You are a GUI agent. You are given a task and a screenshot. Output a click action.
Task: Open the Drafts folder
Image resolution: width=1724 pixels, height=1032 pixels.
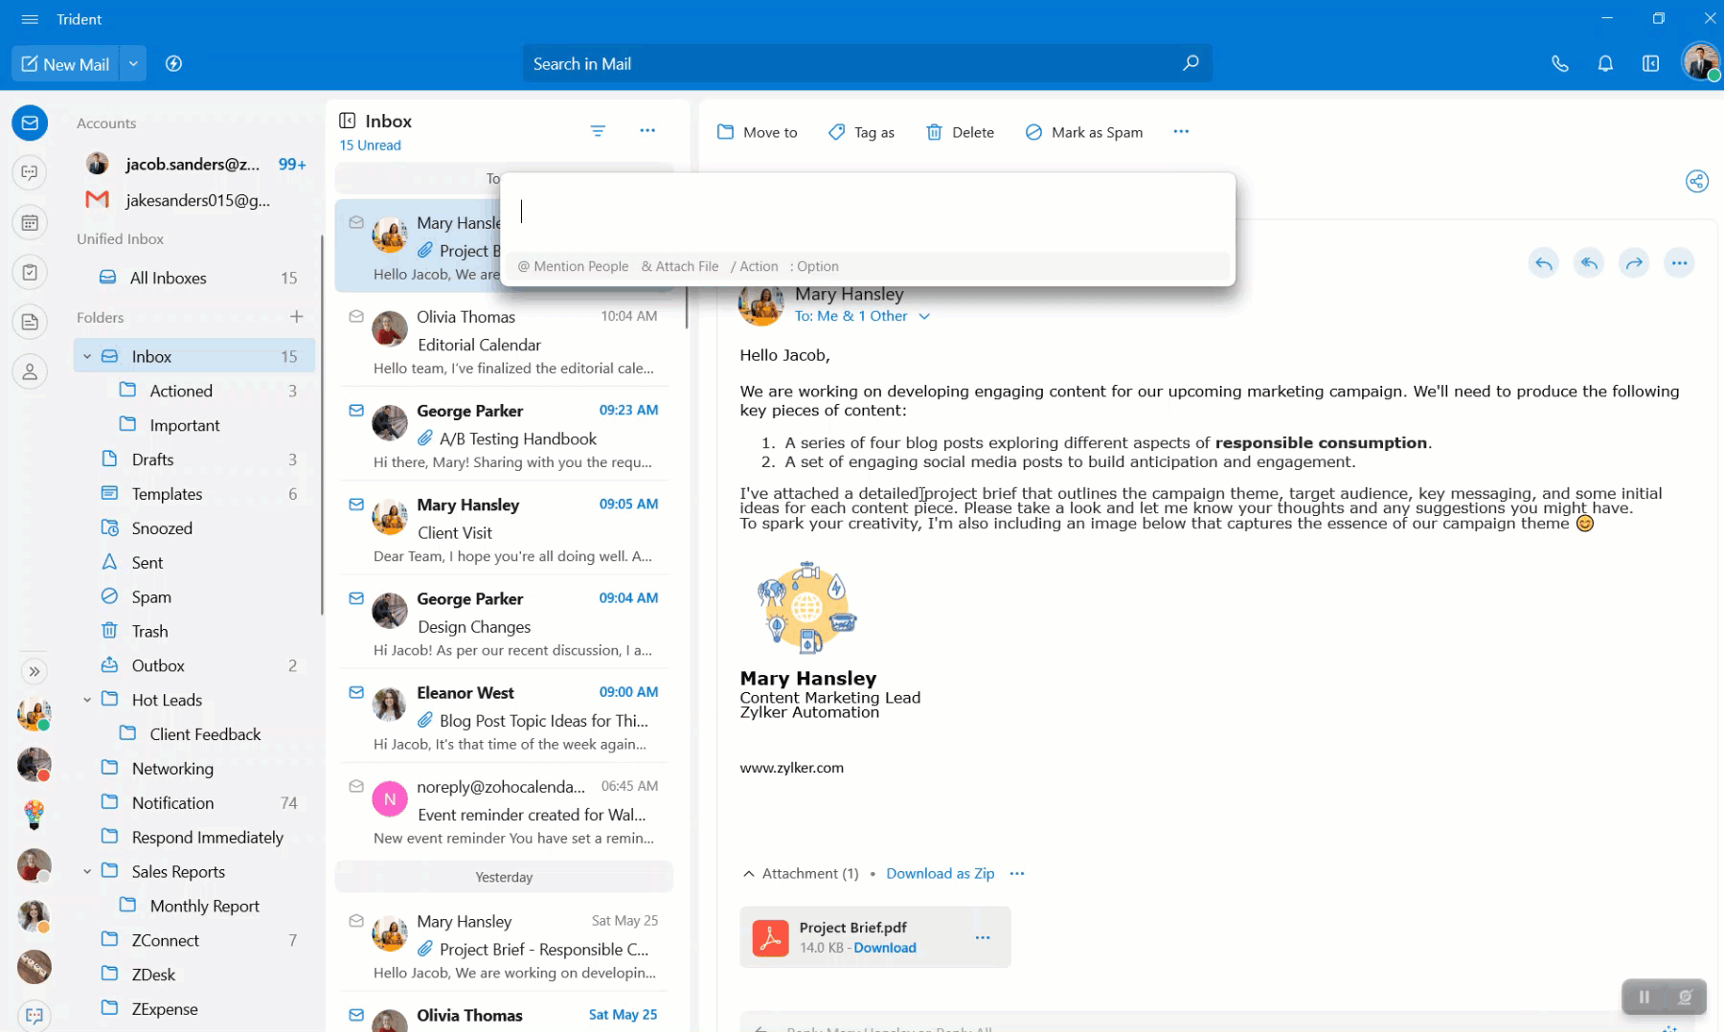click(152, 460)
